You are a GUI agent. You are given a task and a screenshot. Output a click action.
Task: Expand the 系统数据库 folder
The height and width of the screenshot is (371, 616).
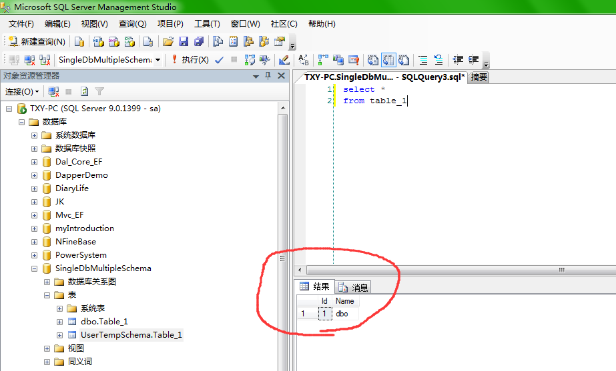(x=34, y=135)
